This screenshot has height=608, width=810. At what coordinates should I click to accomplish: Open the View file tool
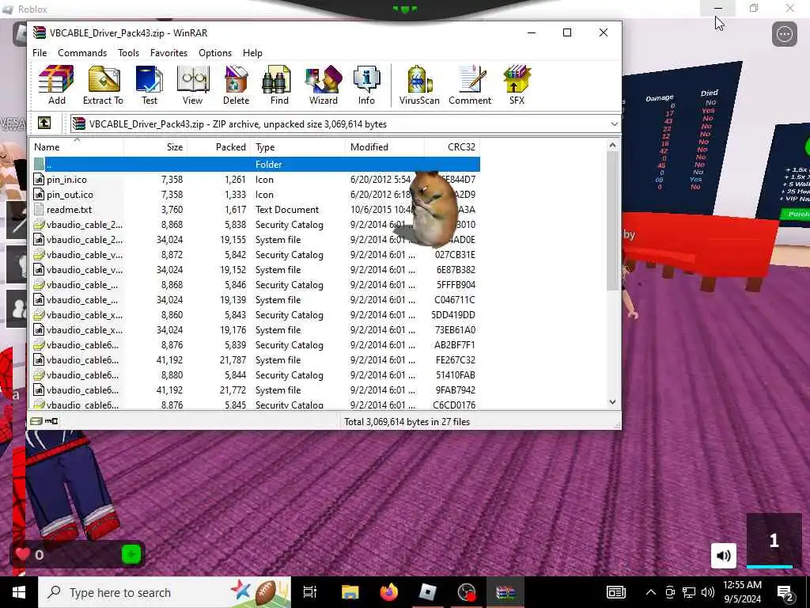[x=192, y=85]
